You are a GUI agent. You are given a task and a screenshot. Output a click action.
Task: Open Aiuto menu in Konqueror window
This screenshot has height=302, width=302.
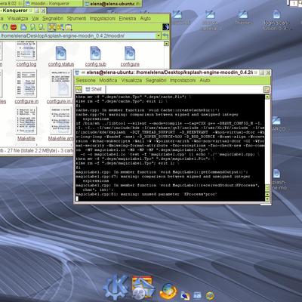(x=145, y=19)
